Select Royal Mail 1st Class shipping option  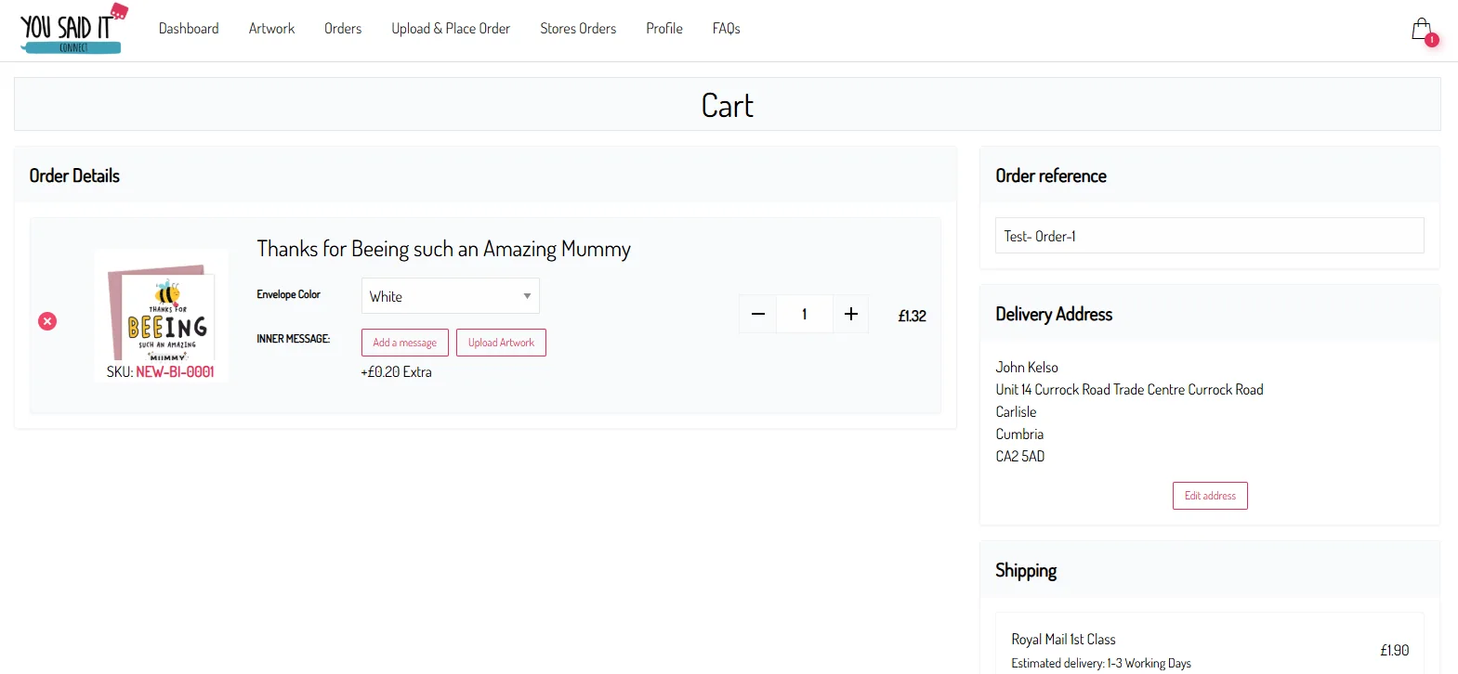tap(1209, 649)
